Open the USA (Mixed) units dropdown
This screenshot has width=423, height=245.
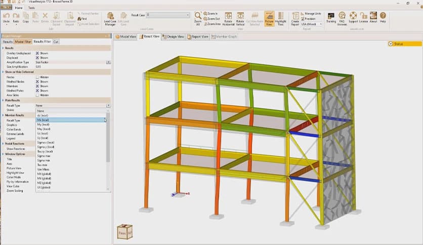pyautogui.click(x=311, y=24)
